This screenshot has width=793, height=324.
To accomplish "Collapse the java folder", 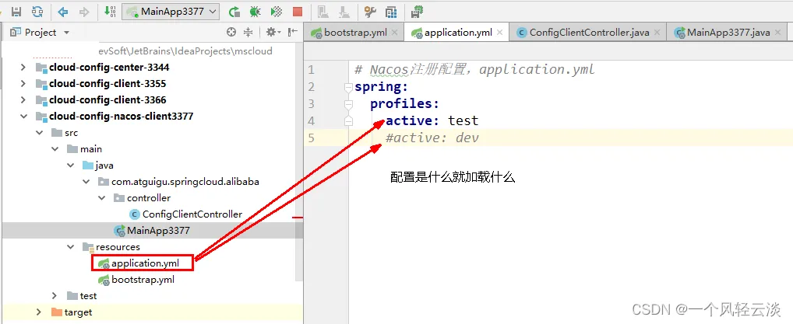I will pyautogui.click(x=70, y=165).
